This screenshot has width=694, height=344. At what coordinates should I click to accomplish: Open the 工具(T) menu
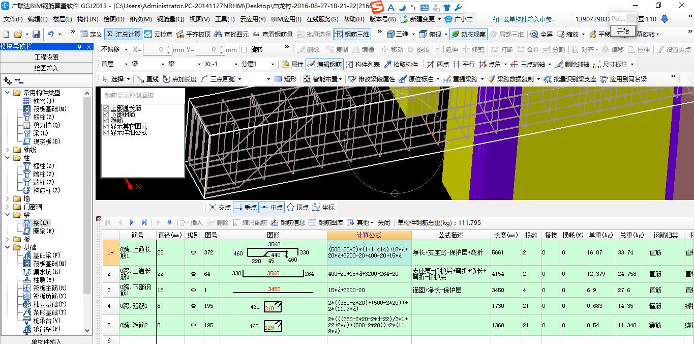click(225, 19)
